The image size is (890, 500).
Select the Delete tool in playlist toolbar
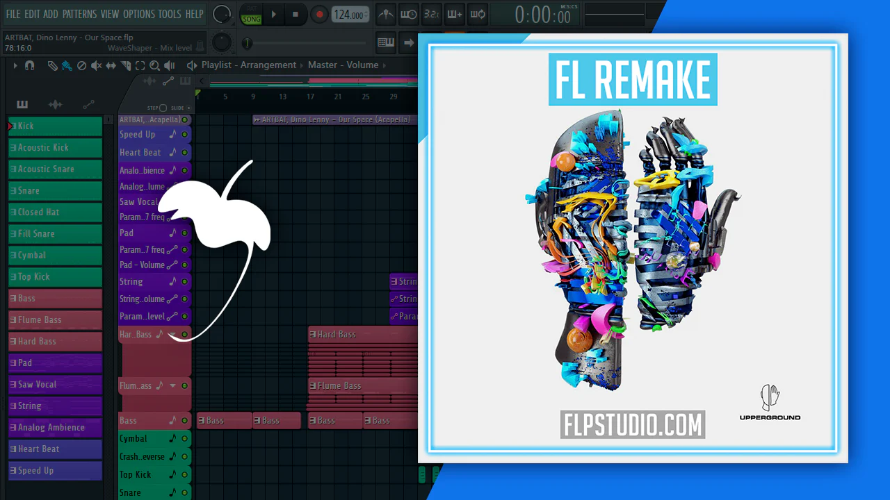click(x=81, y=65)
